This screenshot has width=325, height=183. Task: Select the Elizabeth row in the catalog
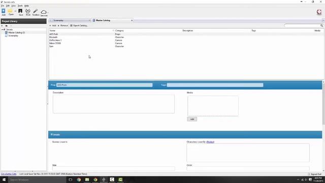tap(186, 37)
